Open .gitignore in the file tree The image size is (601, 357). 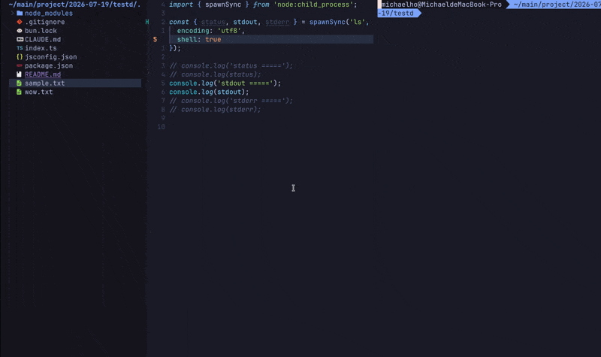coord(45,22)
